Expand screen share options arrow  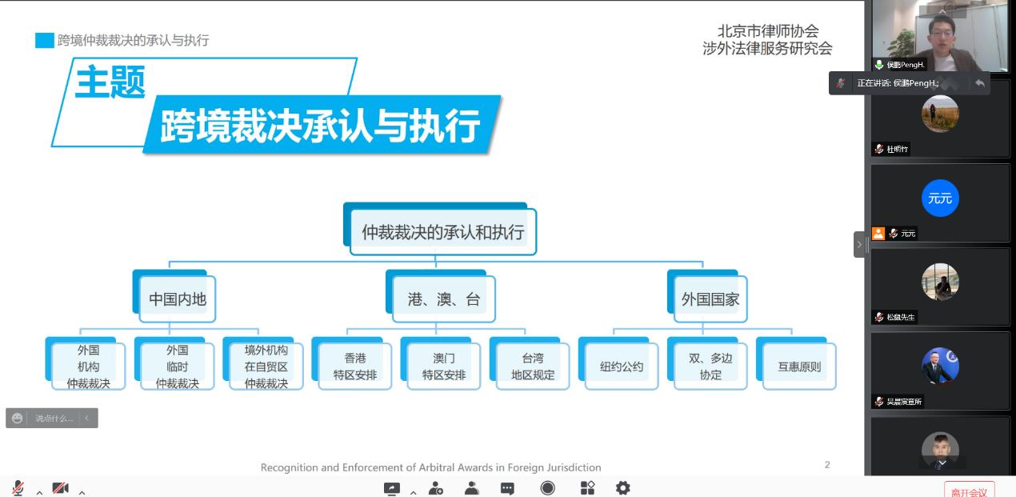[413, 491]
